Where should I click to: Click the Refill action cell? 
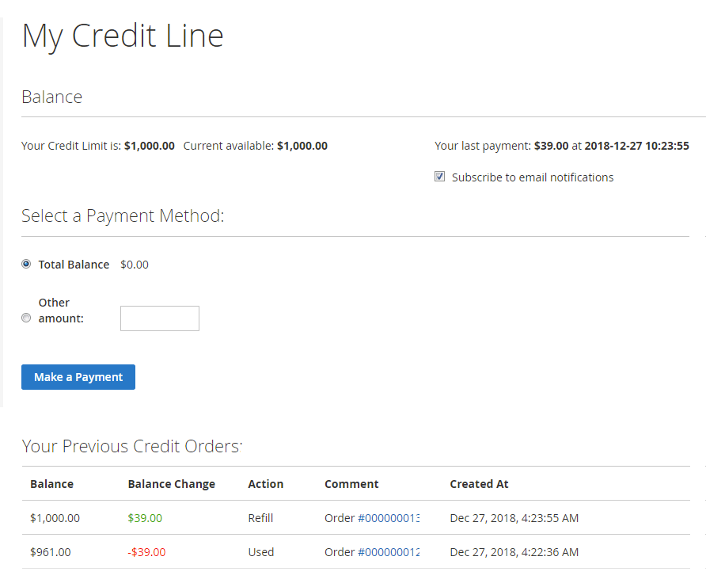pos(260,518)
